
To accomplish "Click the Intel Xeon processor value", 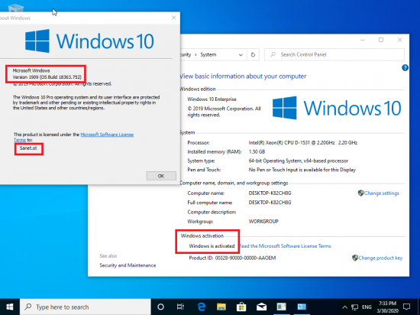I will click(303, 143).
